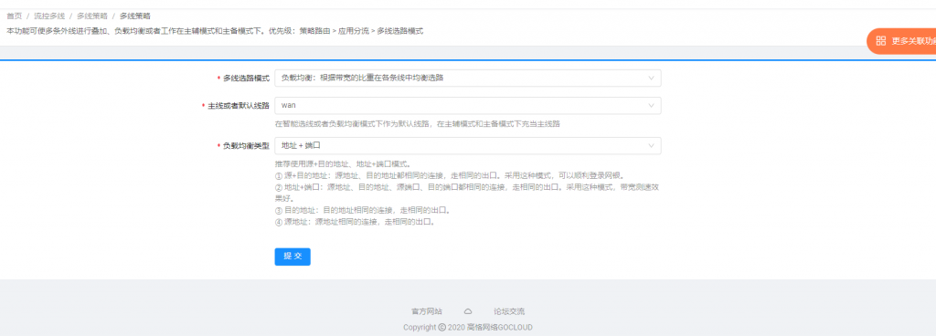Viewport: 936px width, 336px height.
Task: Open the 多线选路模式 dropdown
Action: pos(467,78)
